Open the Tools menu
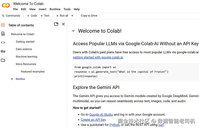 tap(67, 9)
